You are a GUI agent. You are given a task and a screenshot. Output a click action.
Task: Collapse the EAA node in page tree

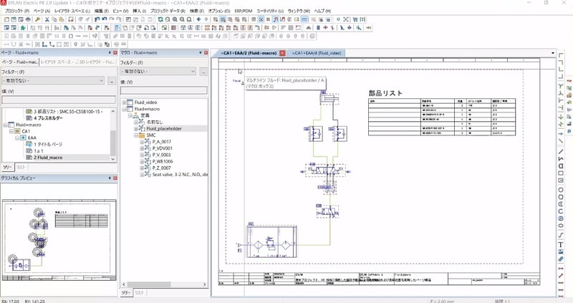(16, 138)
